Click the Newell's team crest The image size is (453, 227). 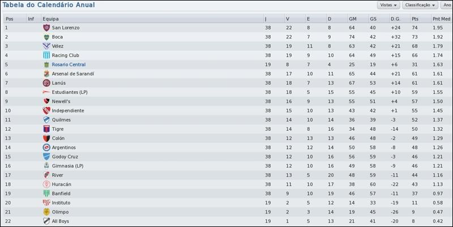point(46,101)
